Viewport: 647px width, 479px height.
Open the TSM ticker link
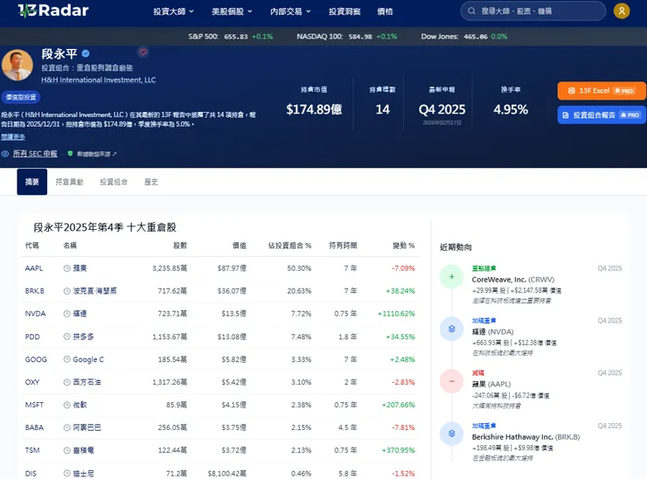(x=32, y=450)
